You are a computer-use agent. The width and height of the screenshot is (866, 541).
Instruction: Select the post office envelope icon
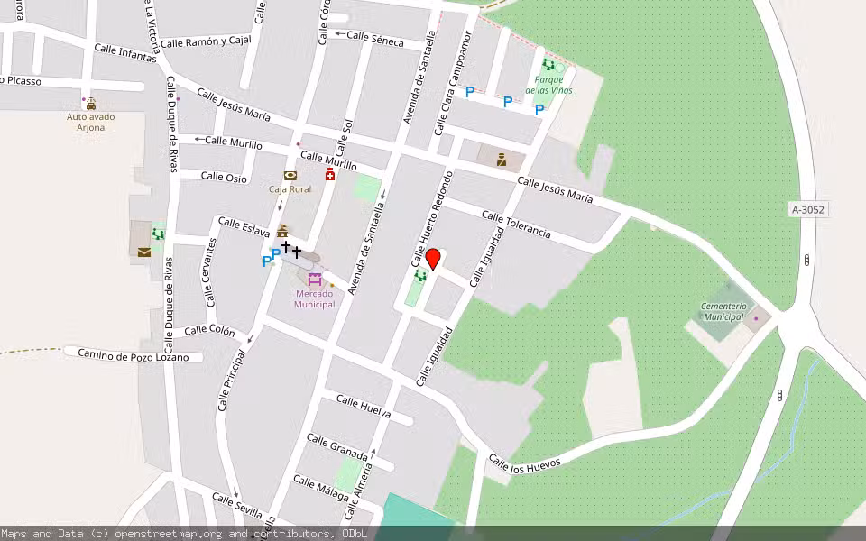pos(143,252)
